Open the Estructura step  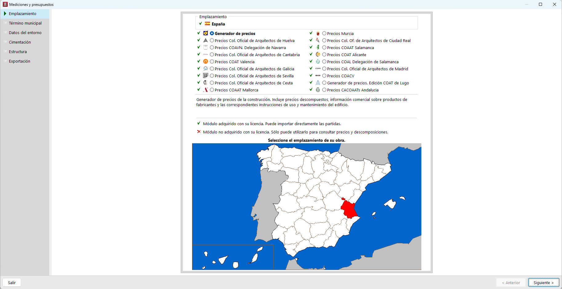[25, 52]
